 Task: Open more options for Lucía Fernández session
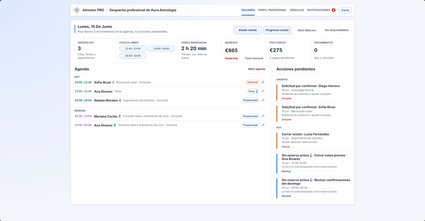coord(294,147)
